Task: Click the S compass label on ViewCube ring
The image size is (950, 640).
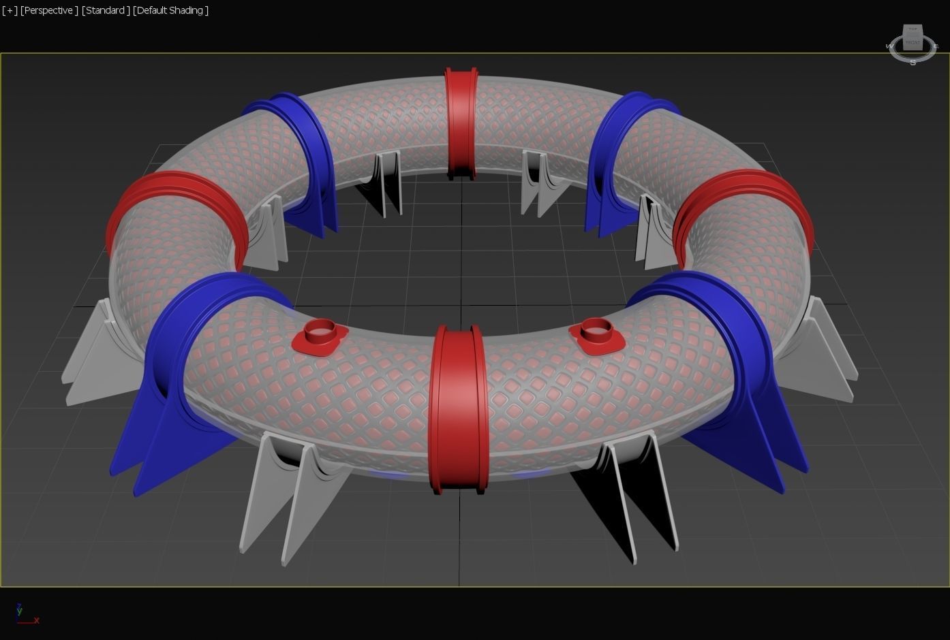Action: 913,63
